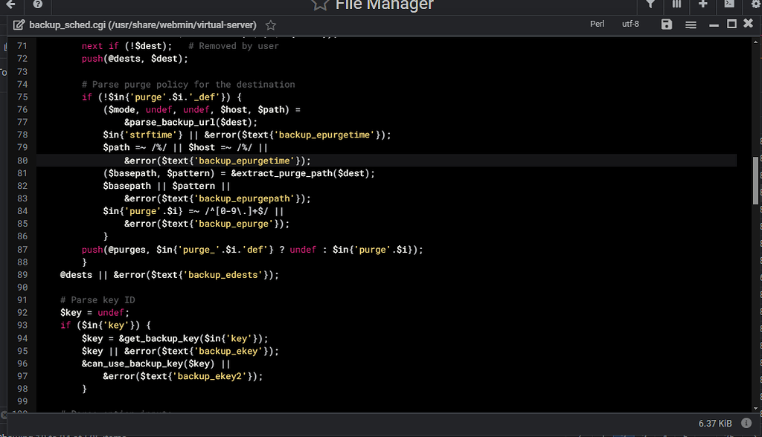The image size is (762, 437).
Task: Click the help question mark icon
Action: (37, 4)
